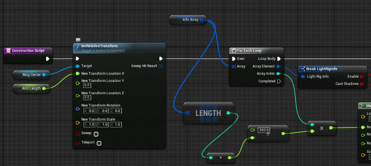This screenshot has height=166, width=371.
Task: Click the Arm Length output pin
Action: pyautogui.click(x=44, y=88)
